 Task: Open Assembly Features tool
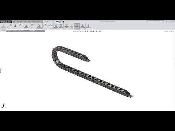(x=45, y=25)
